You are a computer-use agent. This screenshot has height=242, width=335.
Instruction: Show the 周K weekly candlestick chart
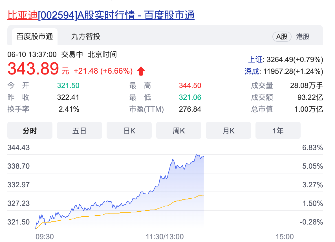tap(178, 130)
